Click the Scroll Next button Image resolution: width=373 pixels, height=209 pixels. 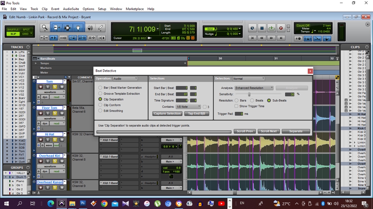coord(269,131)
